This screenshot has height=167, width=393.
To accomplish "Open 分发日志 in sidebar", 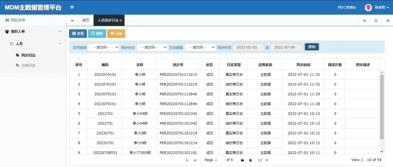I will pyautogui.click(x=28, y=65).
